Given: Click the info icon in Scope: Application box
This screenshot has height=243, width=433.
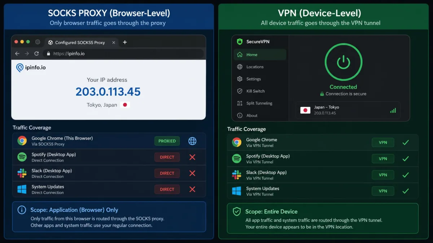Looking at the screenshot, I should click(x=22, y=210).
